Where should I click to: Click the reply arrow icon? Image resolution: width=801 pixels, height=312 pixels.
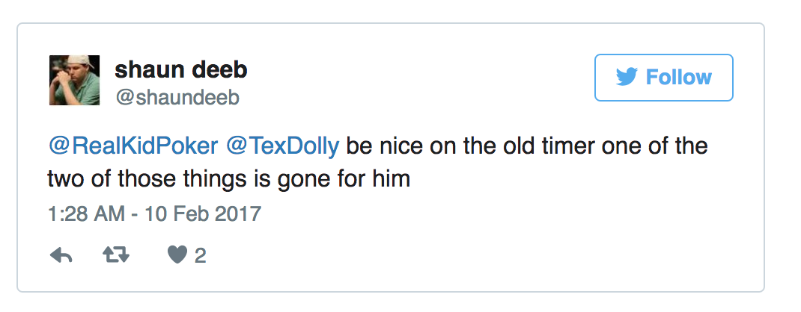(x=61, y=255)
